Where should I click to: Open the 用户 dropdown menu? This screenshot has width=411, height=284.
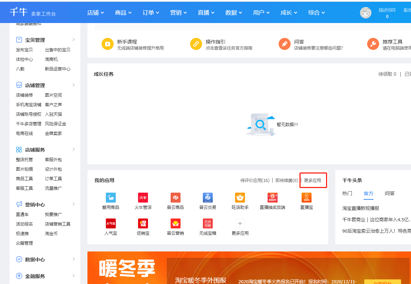click(262, 13)
